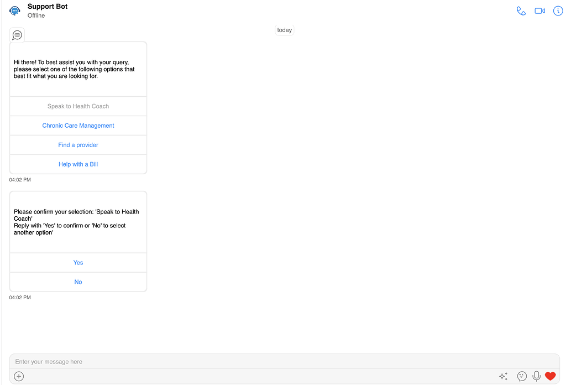Open the emoji picker
The image size is (566, 385).
coord(522,376)
